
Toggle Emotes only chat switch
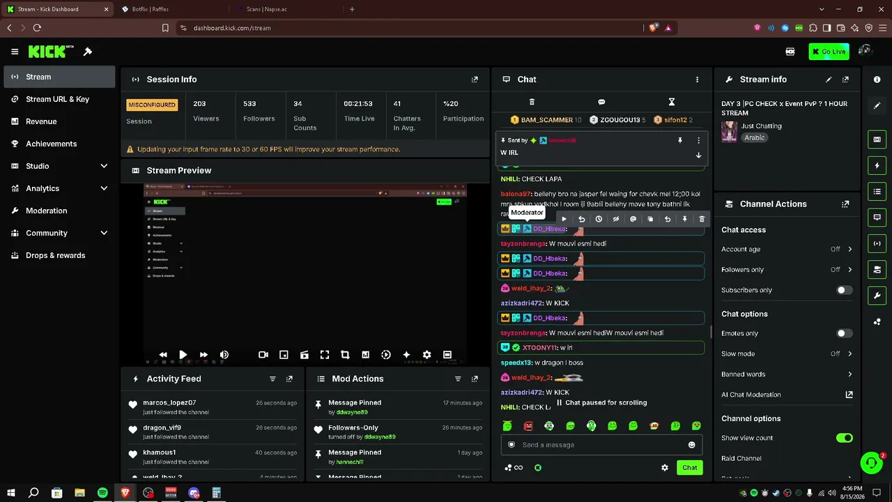pos(844,333)
